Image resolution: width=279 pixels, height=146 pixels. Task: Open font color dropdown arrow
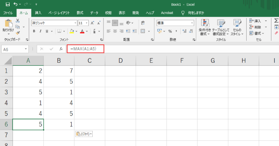tap(87, 31)
